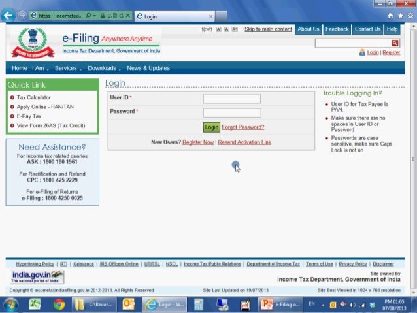Screen dimensions: 417x313
Task: Open address bar dropdown arrow
Action: [95, 16]
